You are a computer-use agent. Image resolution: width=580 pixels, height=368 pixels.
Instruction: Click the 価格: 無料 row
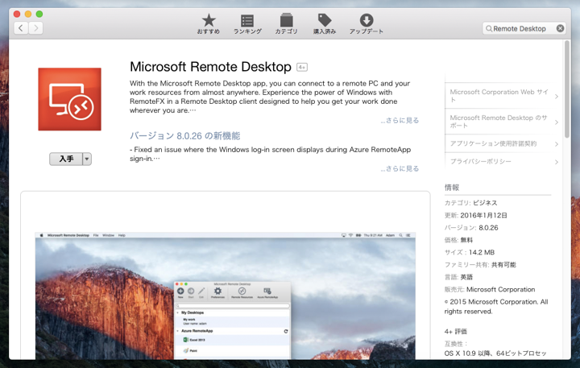458,240
